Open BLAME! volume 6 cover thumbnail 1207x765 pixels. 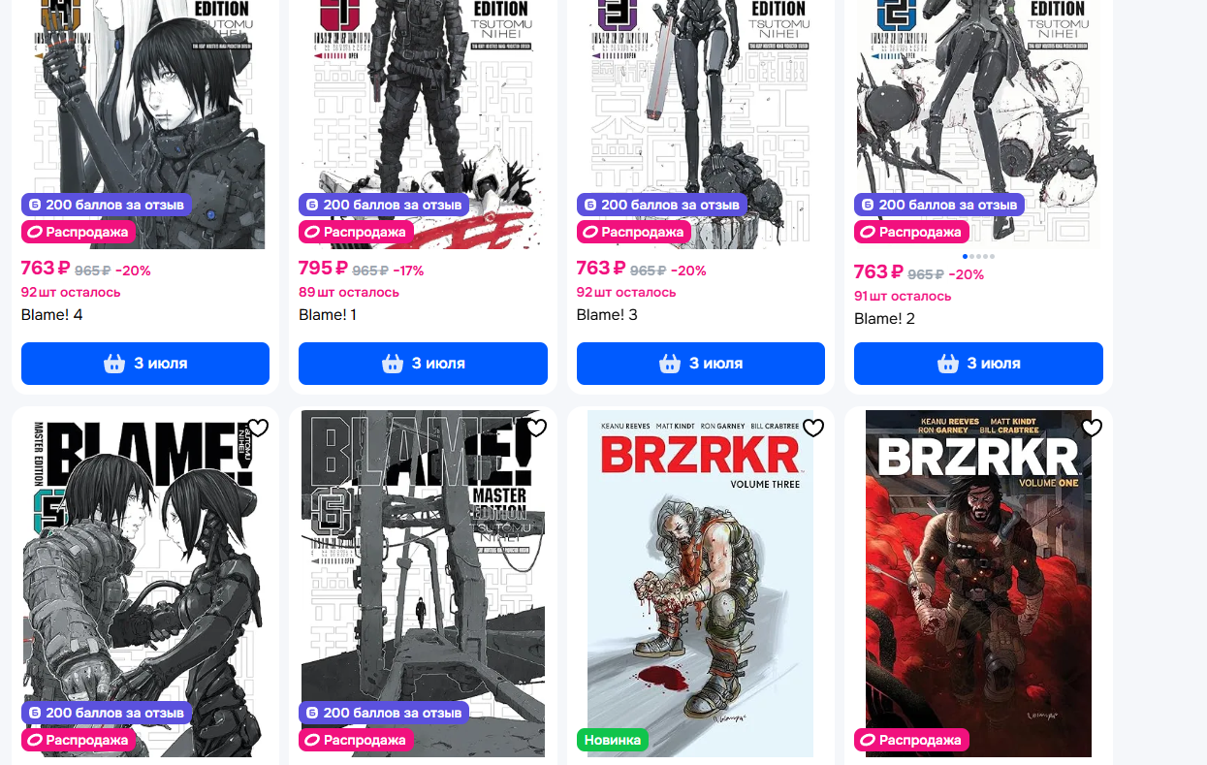point(423,584)
